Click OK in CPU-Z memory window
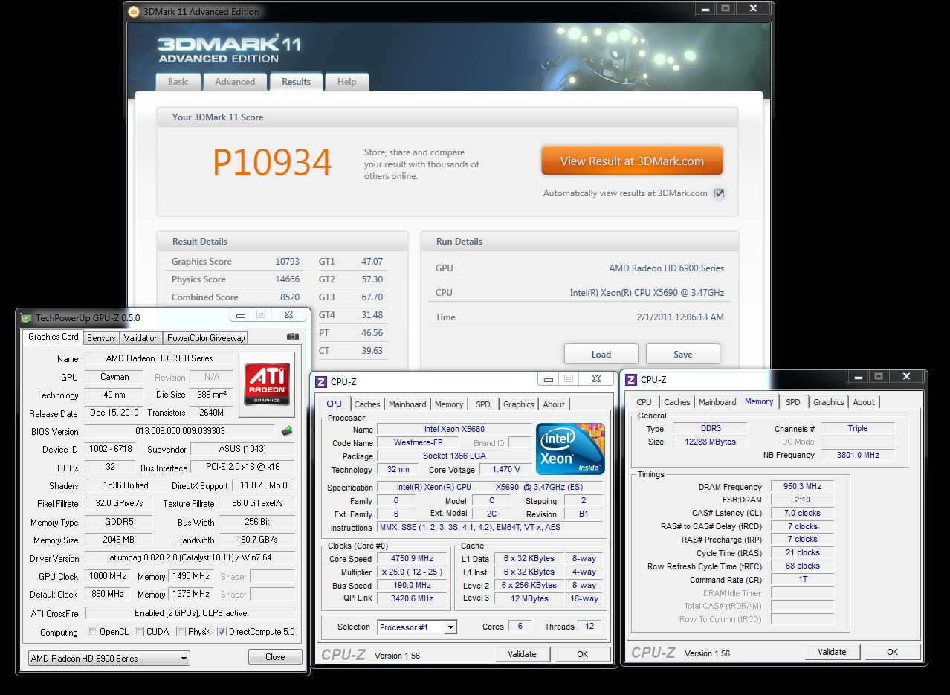Viewport: 950px width, 695px height. [892, 652]
